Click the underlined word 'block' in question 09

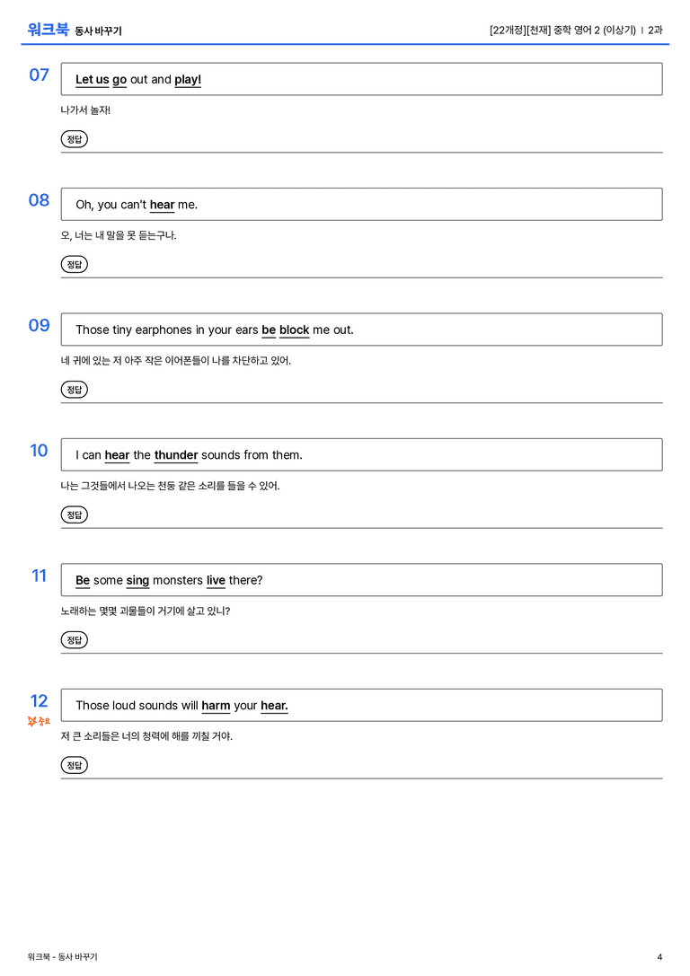coord(294,330)
